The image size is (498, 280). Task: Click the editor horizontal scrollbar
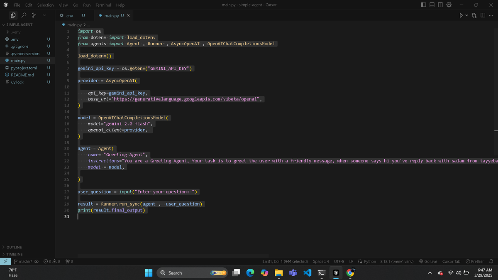(173, 255)
